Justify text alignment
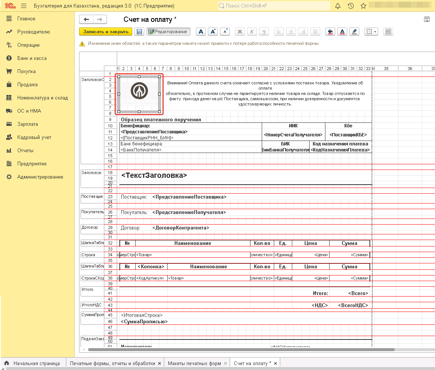Viewport: 435px width, 370px height. [x=315, y=32]
